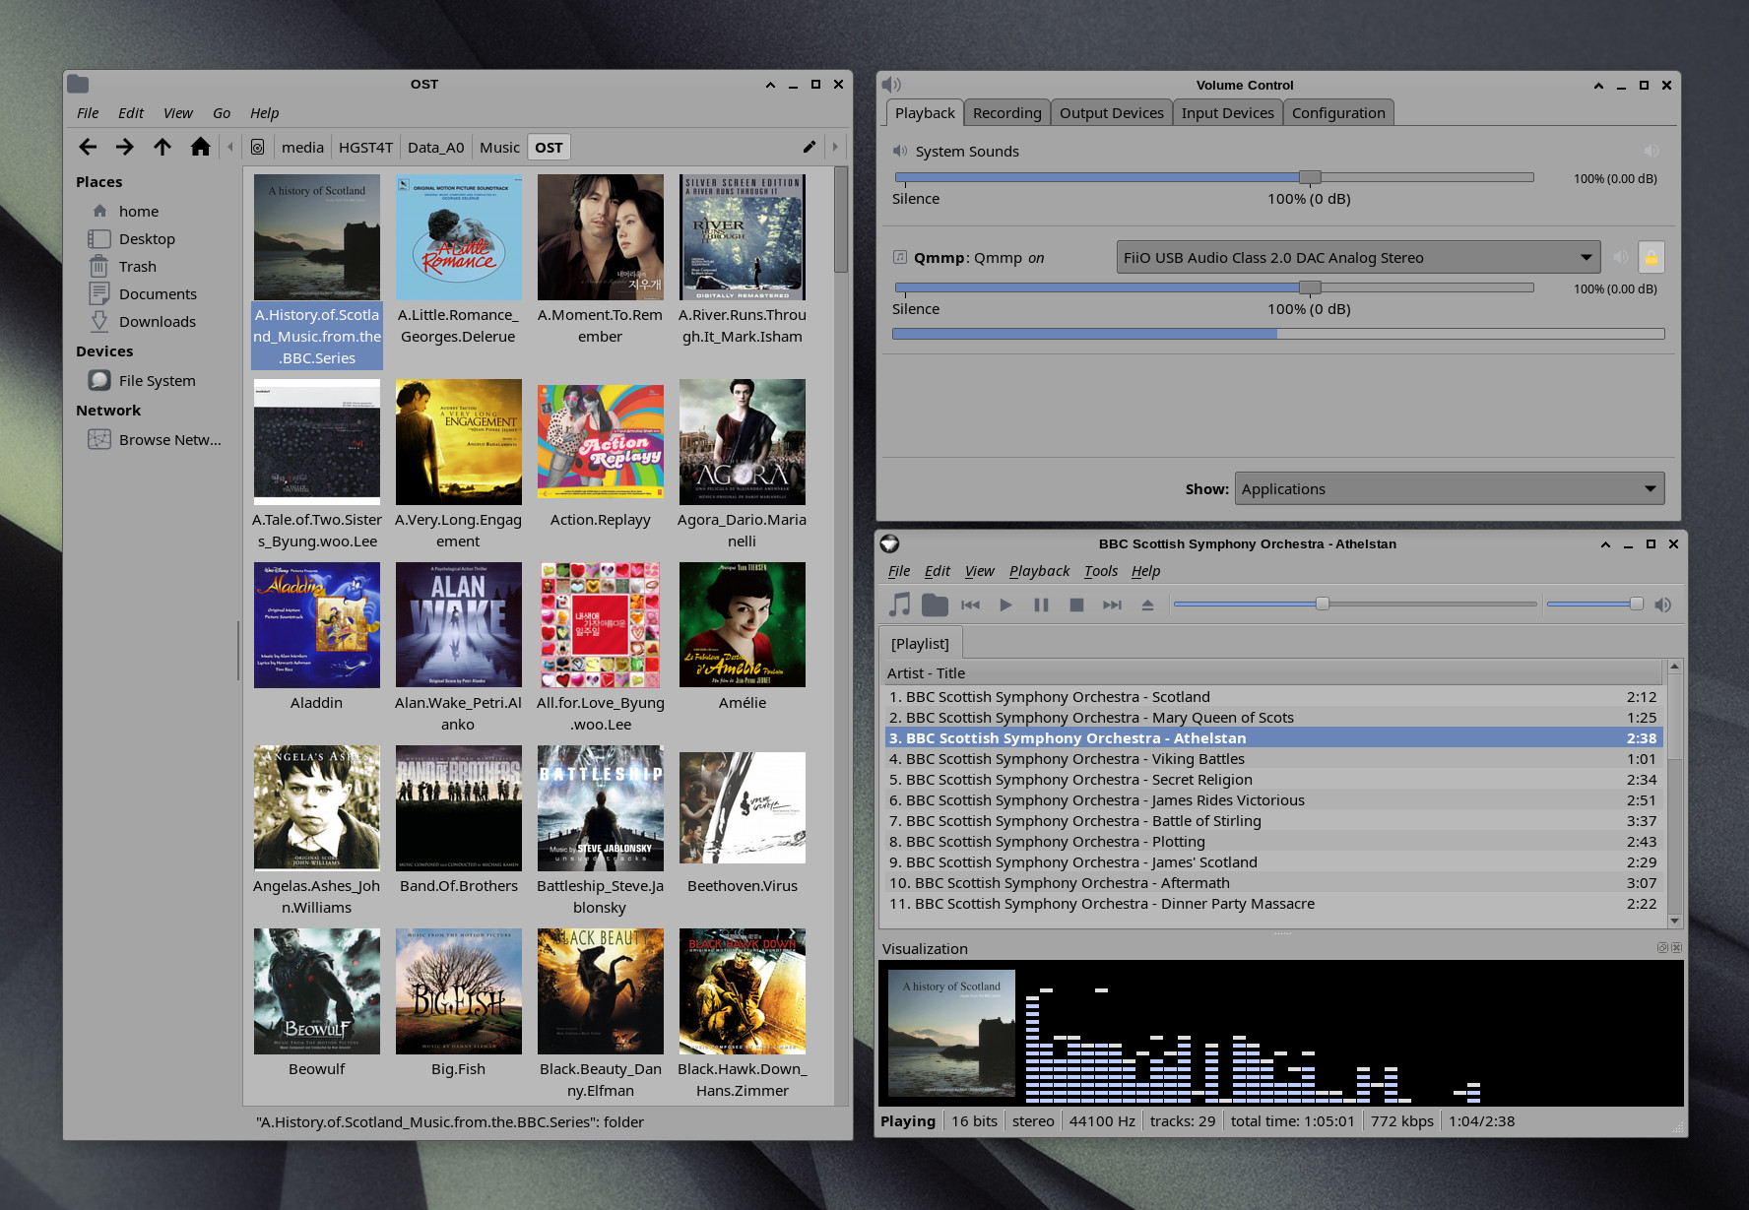Switch to Input Devices tab
Viewport: 1749px width, 1210px height.
point(1227,113)
